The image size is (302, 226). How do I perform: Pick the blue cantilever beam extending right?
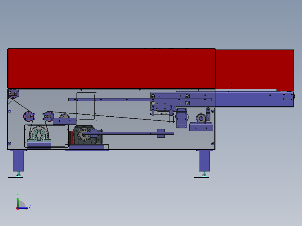click(x=254, y=100)
